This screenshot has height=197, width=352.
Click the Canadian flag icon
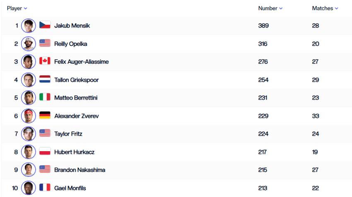pyautogui.click(x=45, y=61)
